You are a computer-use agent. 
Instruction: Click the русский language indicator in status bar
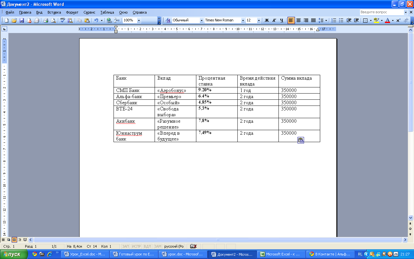coord(174,246)
